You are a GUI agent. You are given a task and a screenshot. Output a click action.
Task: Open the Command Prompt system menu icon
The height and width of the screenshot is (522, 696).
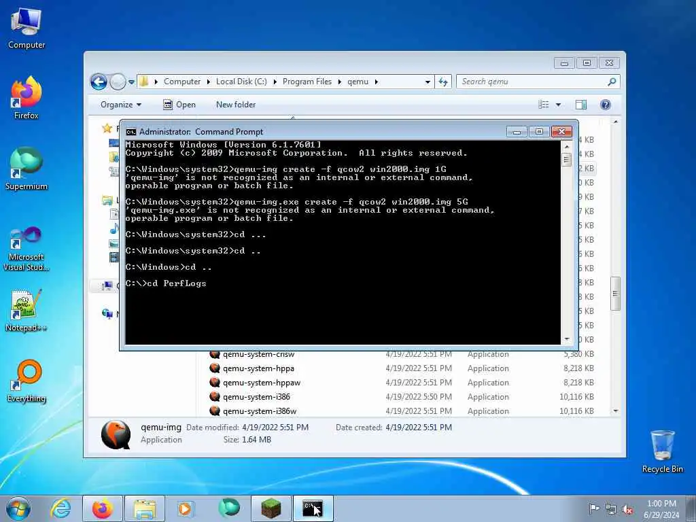(131, 132)
